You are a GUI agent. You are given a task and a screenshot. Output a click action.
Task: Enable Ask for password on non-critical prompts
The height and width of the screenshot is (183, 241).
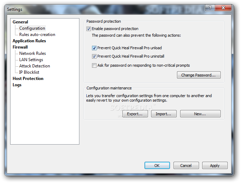tap(94, 66)
